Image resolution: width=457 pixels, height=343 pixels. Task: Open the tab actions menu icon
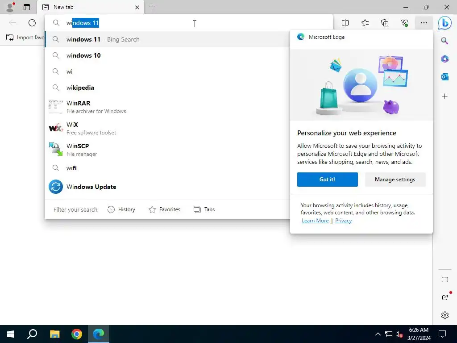[26, 7]
